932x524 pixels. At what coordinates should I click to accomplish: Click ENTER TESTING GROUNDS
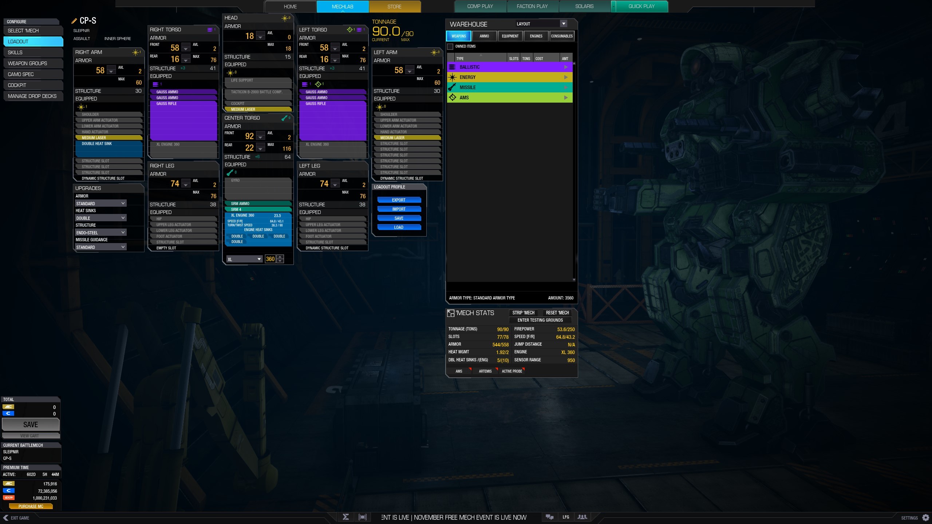[540, 320]
